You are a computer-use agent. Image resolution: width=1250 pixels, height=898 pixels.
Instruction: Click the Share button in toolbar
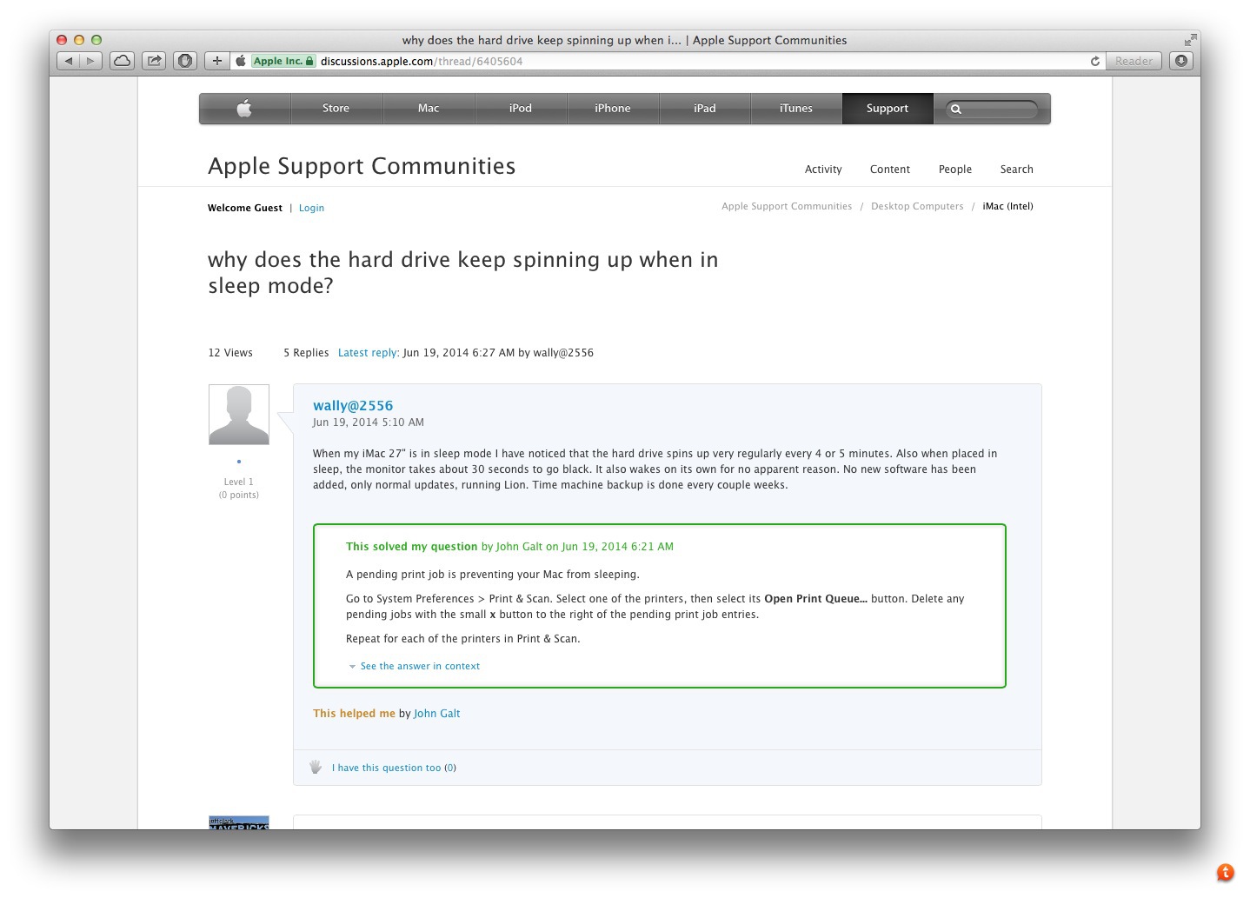(154, 61)
